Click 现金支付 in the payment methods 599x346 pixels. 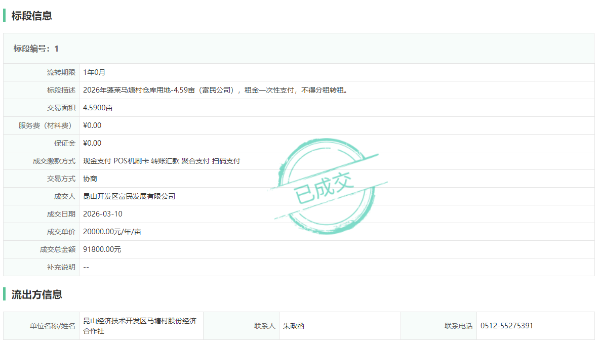click(x=97, y=161)
